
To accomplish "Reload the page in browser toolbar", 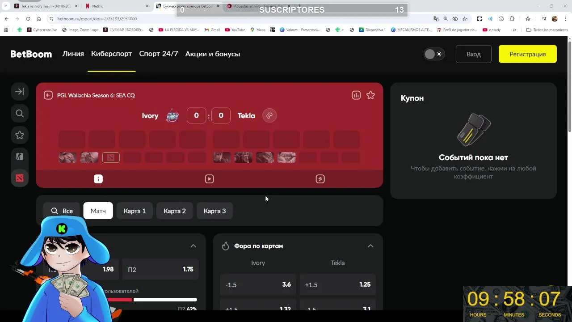I will (x=28, y=19).
